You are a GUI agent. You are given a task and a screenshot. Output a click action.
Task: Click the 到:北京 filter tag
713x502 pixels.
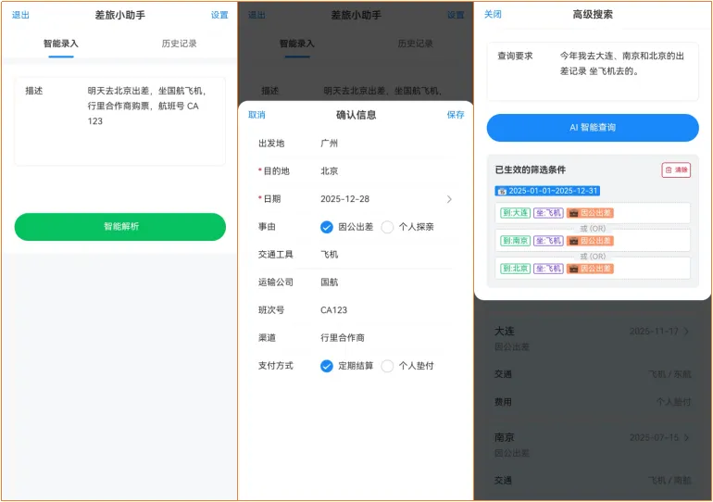coord(515,269)
